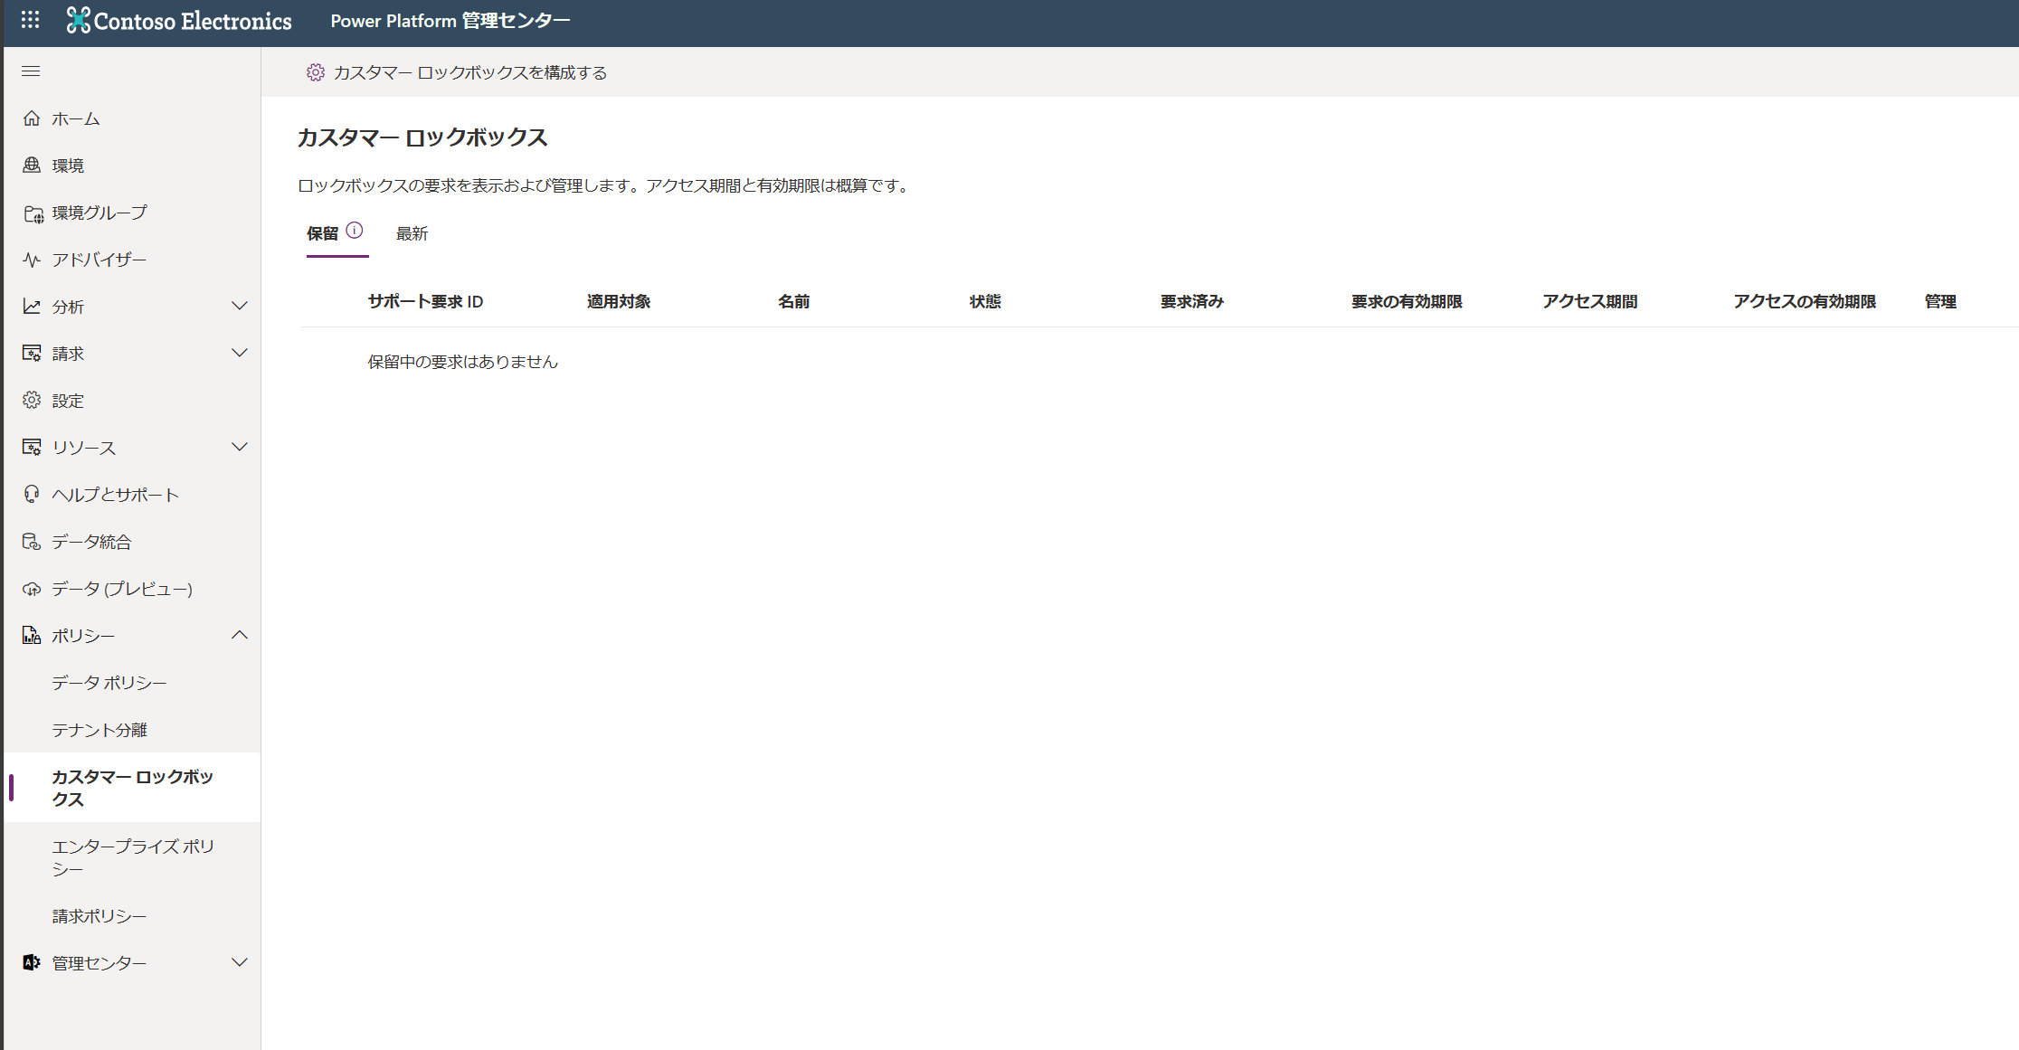
Task: Expand the 請求 (Billing) section chevron
Action: point(240,354)
